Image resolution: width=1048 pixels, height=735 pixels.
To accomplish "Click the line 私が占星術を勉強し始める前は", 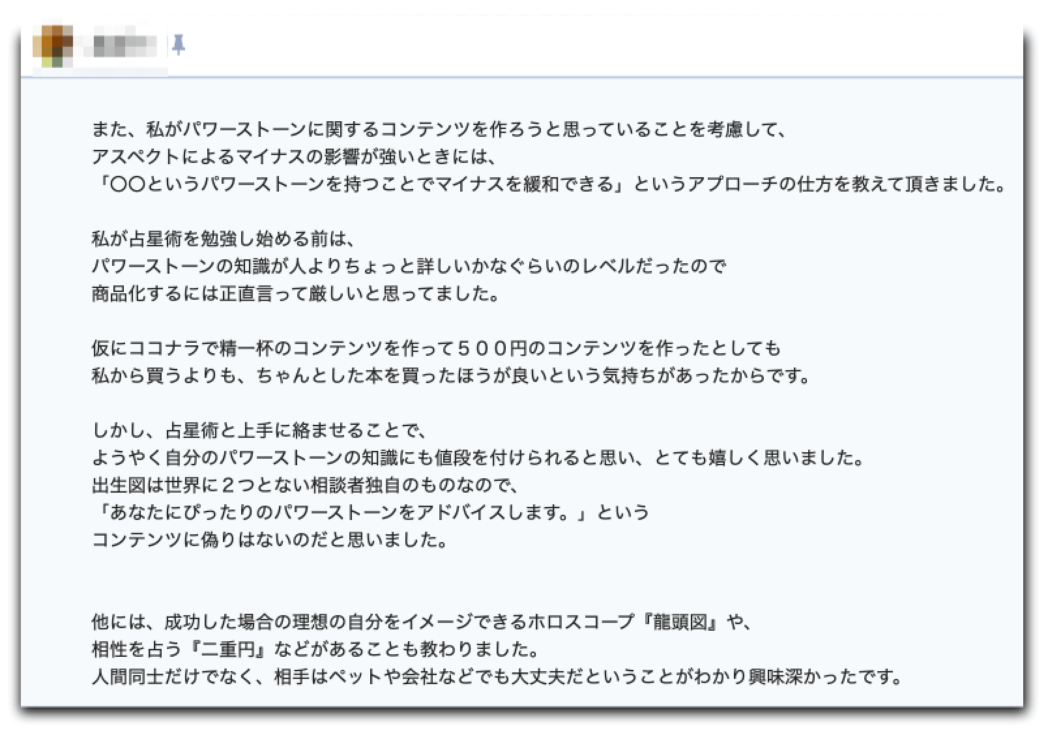I will [224, 239].
